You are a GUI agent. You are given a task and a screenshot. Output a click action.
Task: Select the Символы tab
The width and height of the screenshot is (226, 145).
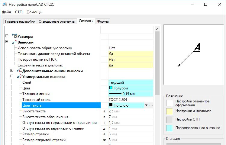(86, 21)
